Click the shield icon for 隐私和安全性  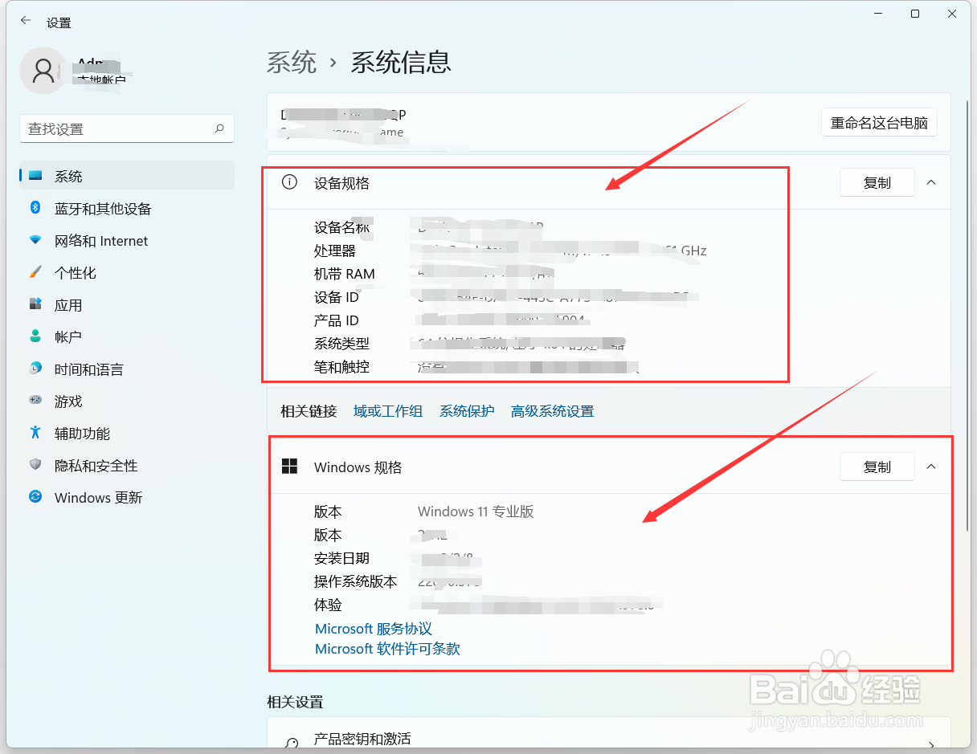tap(35, 465)
